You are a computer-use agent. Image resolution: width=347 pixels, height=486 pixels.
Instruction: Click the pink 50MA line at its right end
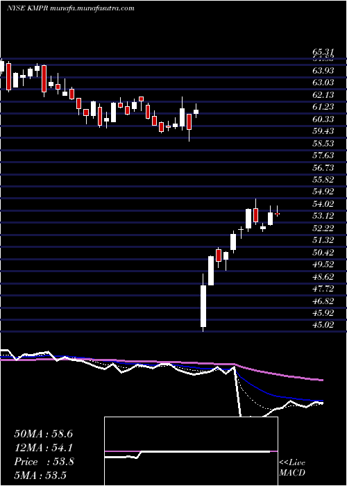[321, 379]
